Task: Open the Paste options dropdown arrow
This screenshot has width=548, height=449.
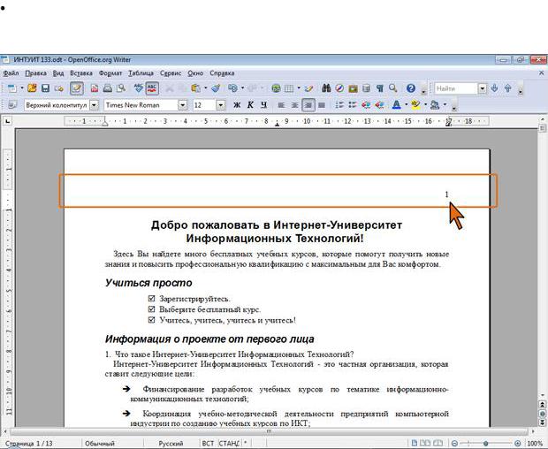Action: [205, 88]
